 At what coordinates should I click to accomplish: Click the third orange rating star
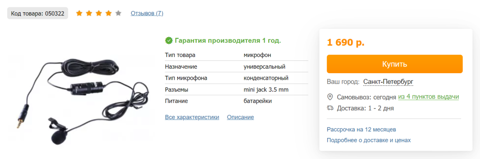(x=99, y=13)
